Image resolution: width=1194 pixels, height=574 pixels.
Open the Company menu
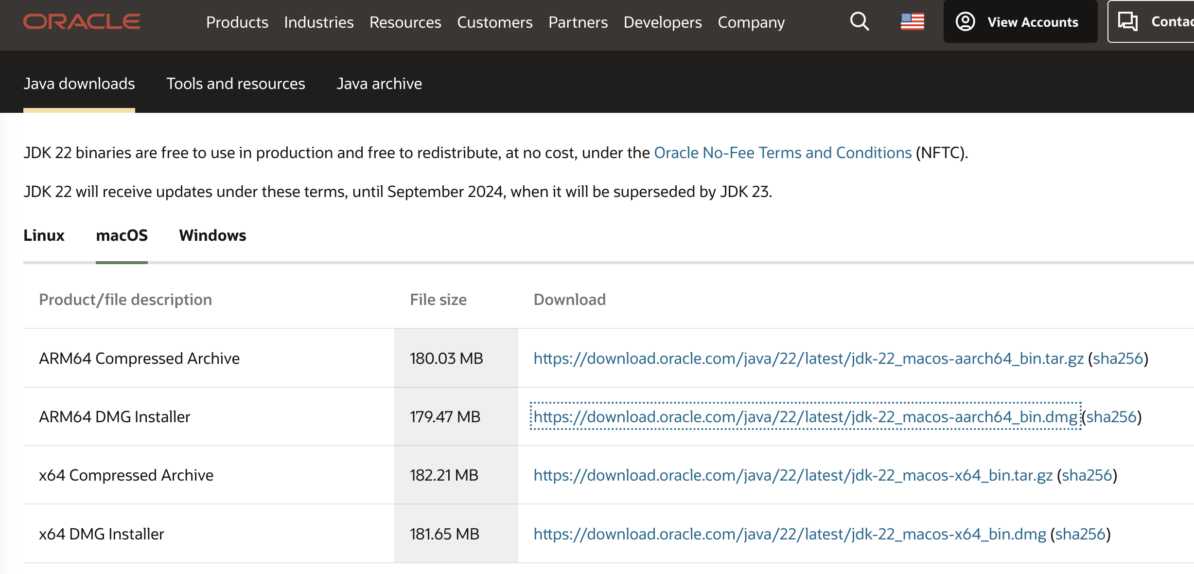(x=751, y=22)
